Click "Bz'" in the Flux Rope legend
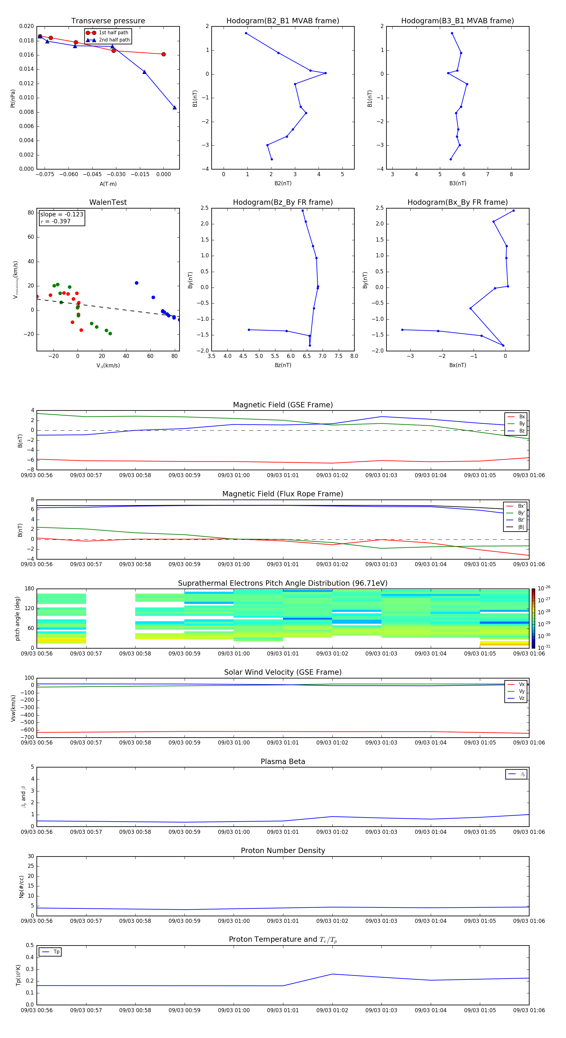566x1038 pixels. [521, 520]
